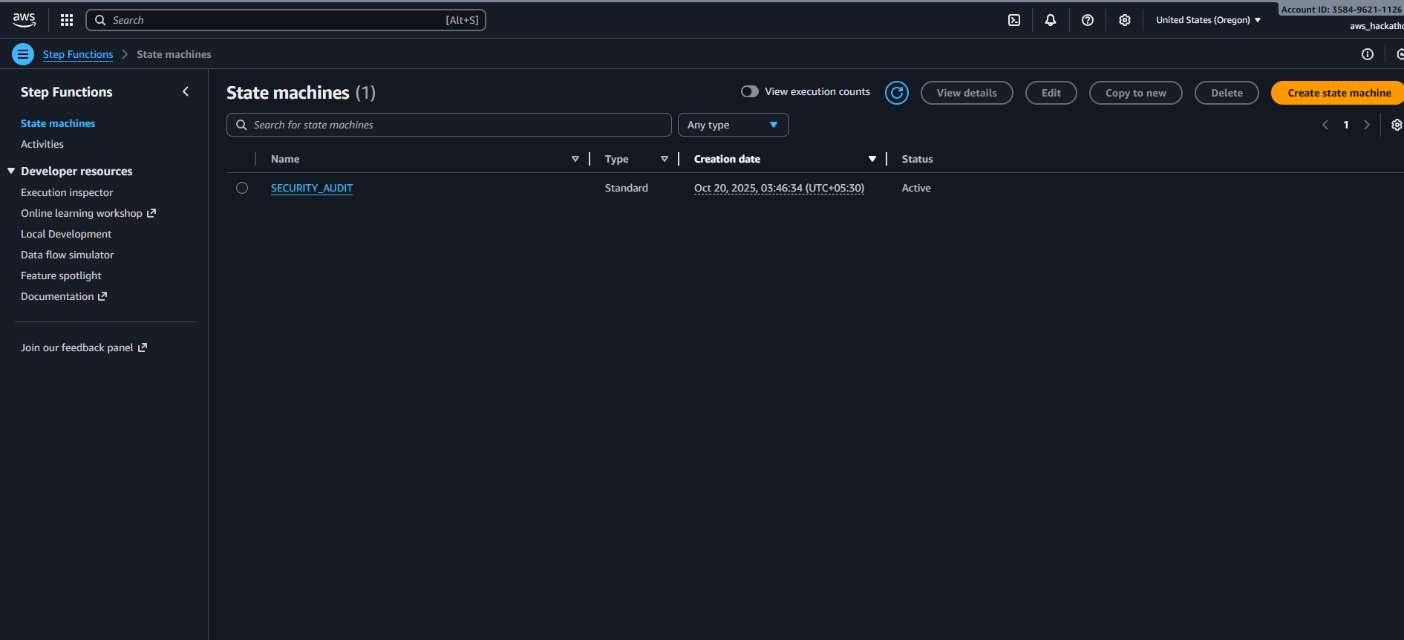
Task: Go to next page of results
Action: pos(1367,125)
